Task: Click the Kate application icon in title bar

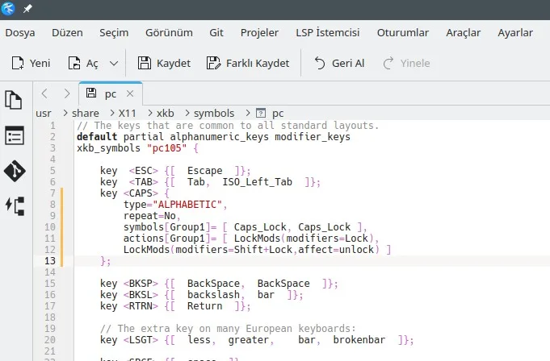Action: coord(8,8)
